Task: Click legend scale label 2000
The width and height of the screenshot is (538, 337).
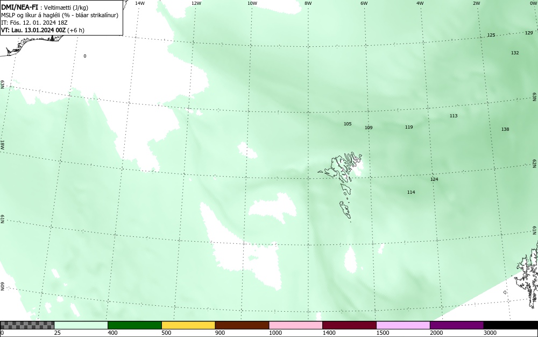Action: click(x=436, y=333)
